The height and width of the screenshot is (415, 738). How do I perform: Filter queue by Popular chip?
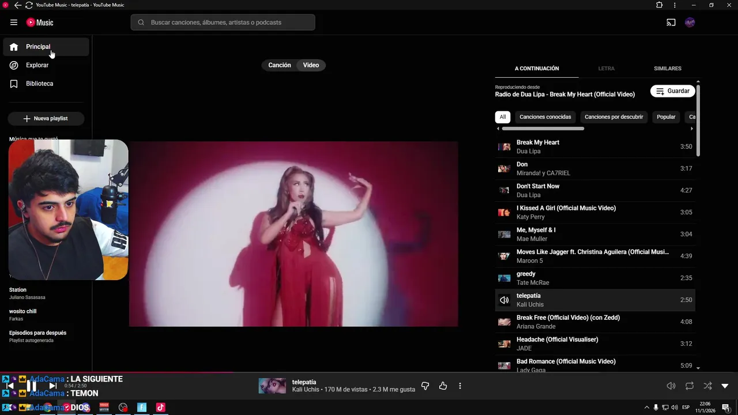[666, 117]
